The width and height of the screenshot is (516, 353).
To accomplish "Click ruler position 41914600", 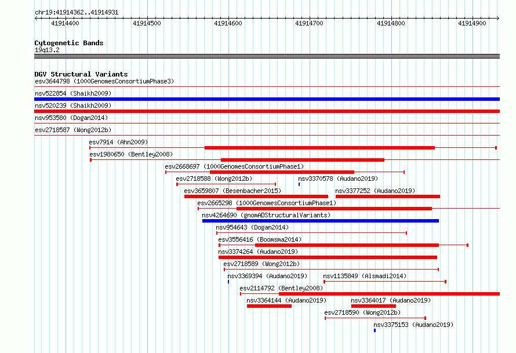I will pos(228,23).
